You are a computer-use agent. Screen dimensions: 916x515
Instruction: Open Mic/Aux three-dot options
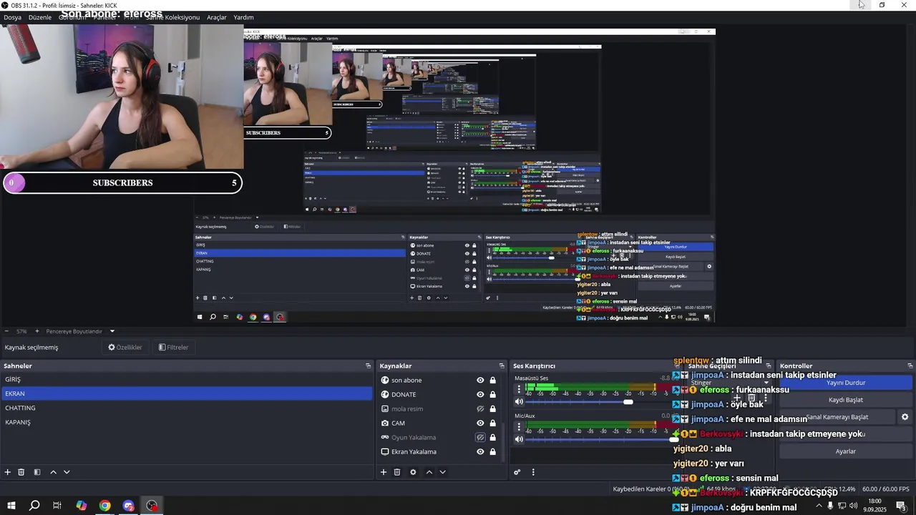[x=520, y=428]
